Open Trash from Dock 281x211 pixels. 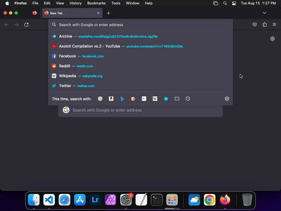247,200
